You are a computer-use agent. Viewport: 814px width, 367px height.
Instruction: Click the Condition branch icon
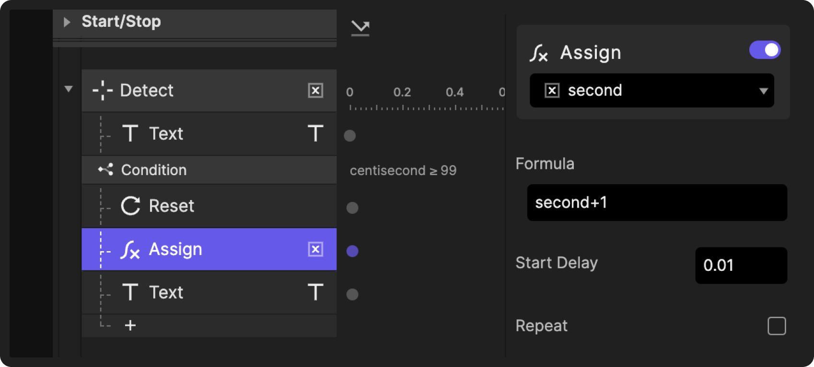(x=105, y=170)
